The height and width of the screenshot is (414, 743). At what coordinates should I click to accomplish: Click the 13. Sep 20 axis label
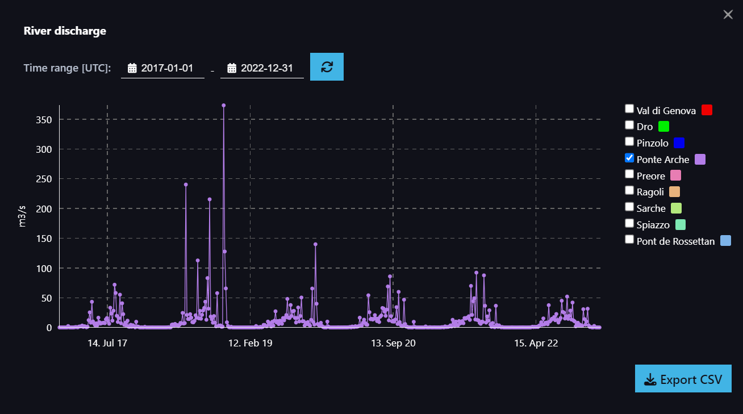pos(393,344)
